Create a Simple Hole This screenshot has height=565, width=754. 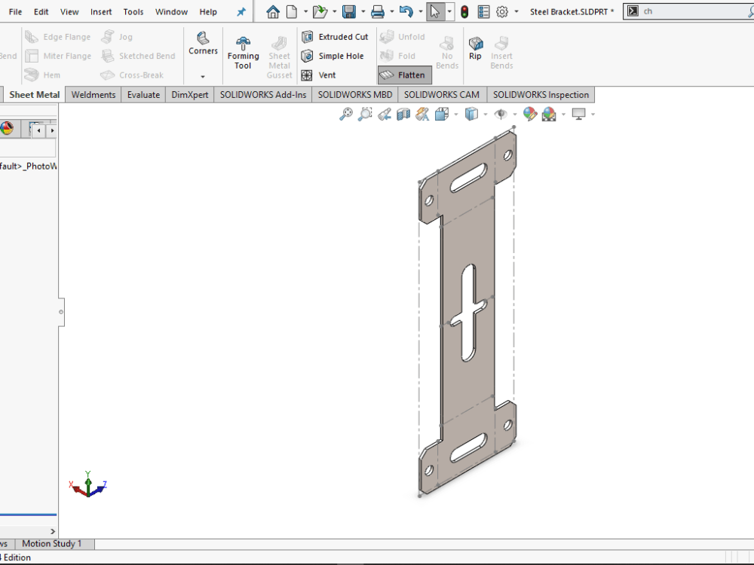335,56
